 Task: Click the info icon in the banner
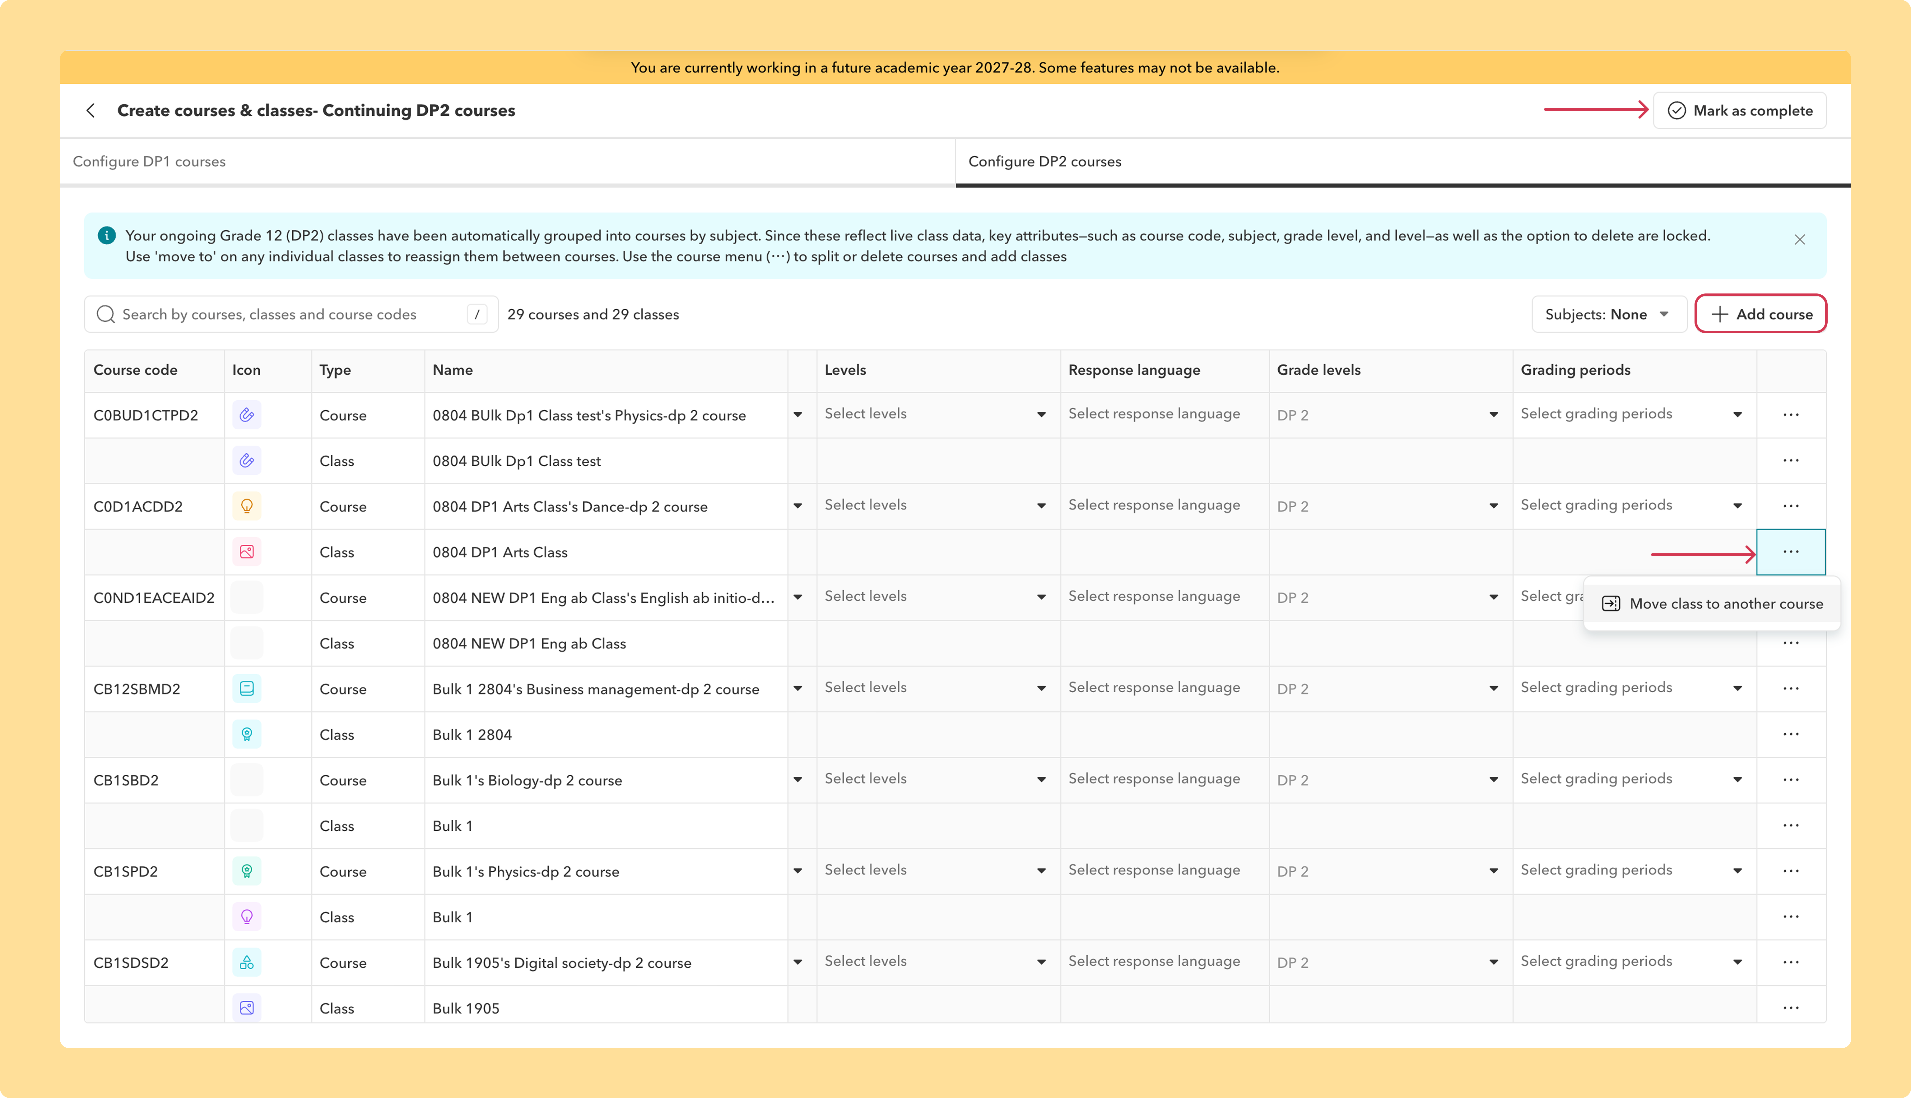coord(107,235)
